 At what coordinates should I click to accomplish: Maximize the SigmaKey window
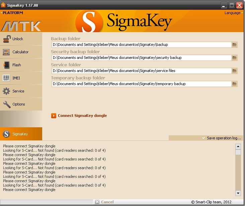click(x=232, y=5)
